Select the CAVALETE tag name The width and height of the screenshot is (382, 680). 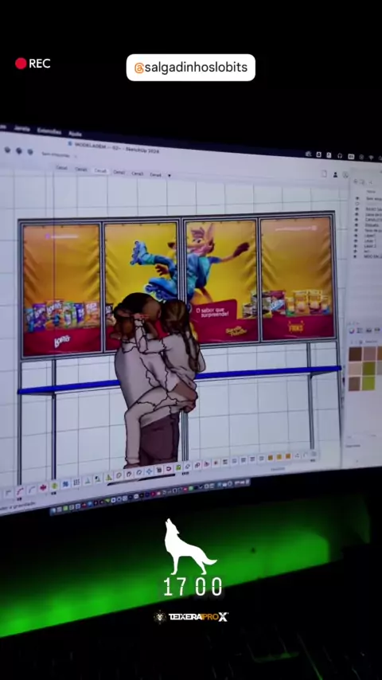click(x=374, y=220)
